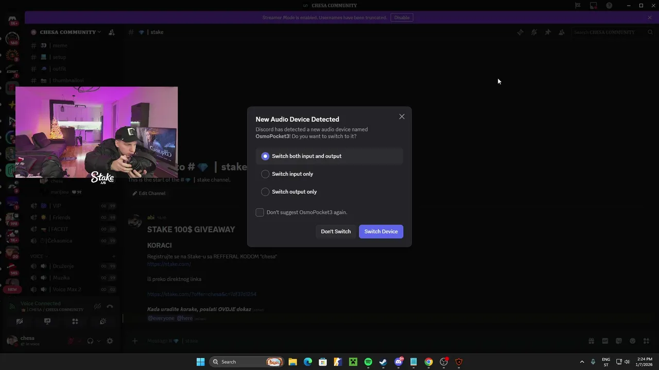
Task: Open emoji picker in message bar
Action: [x=633, y=341]
